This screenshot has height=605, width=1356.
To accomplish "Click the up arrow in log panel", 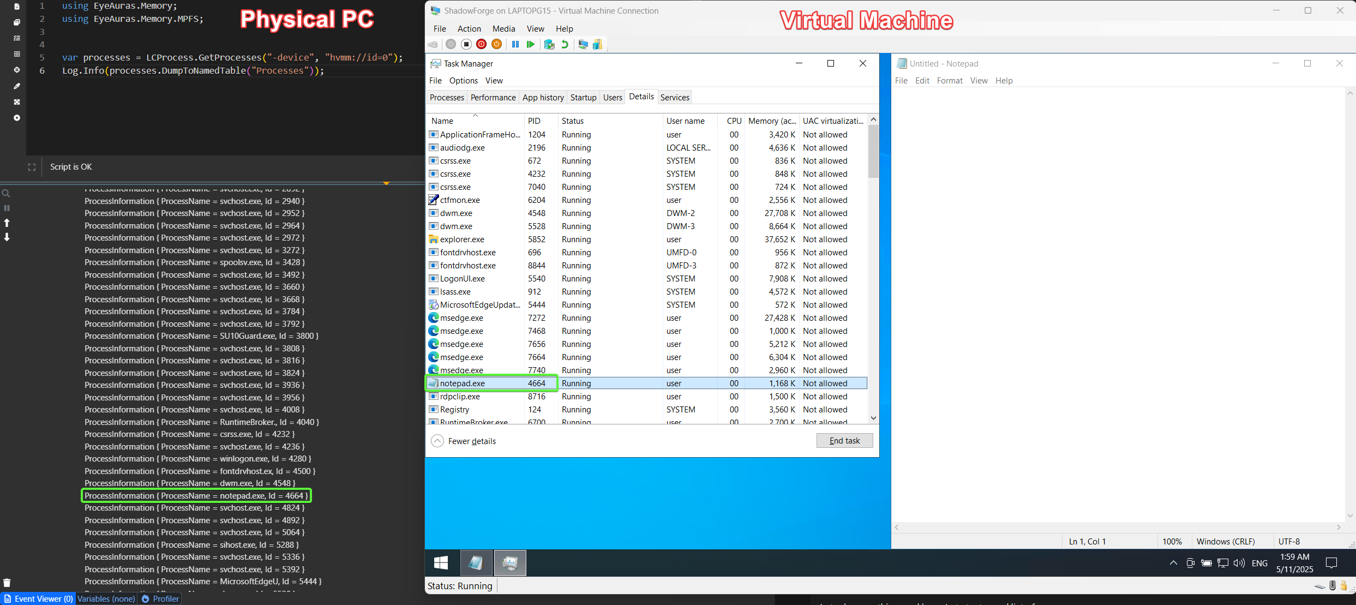I will pyautogui.click(x=7, y=223).
